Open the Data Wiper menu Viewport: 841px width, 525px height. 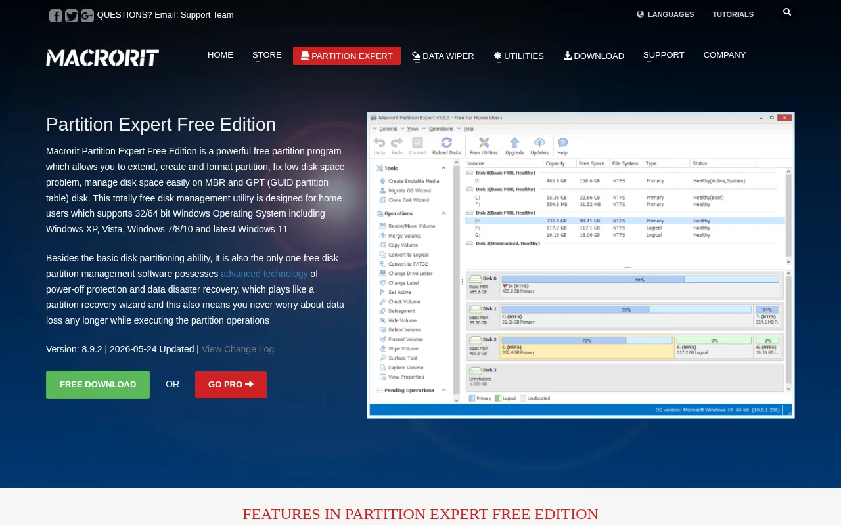tap(443, 56)
